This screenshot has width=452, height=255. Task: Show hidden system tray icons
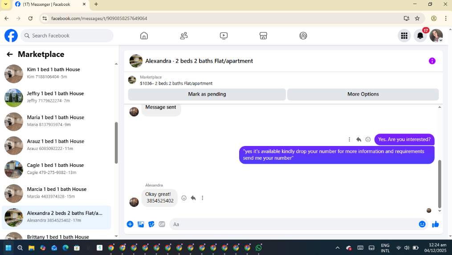point(338,248)
